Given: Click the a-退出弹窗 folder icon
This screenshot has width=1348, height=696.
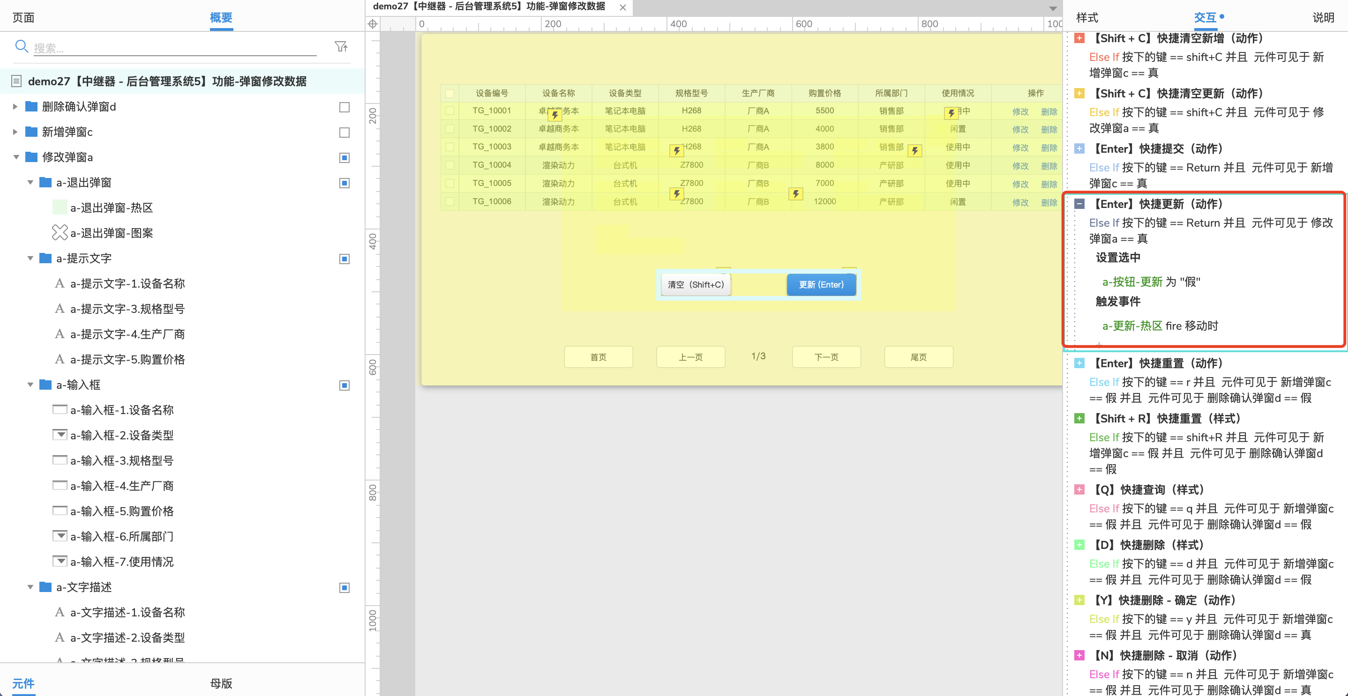Looking at the screenshot, I should tap(45, 183).
